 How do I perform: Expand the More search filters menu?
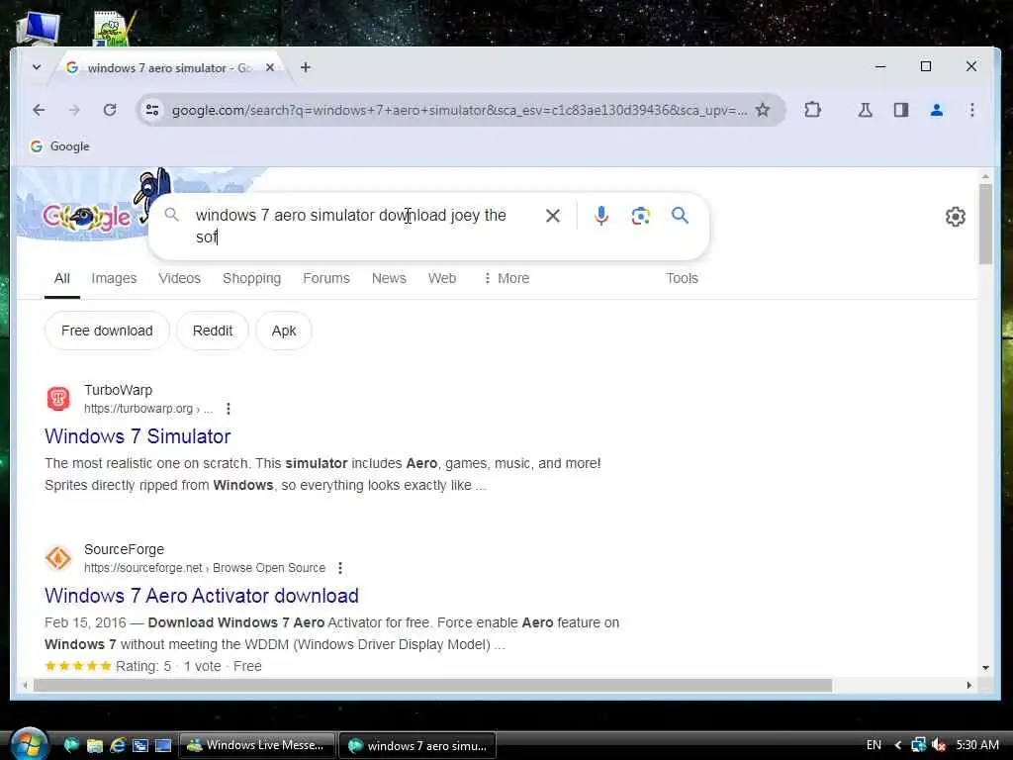click(x=506, y=278)
